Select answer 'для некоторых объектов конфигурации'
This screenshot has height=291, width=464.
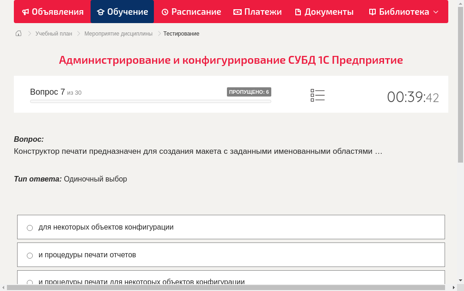(30, 228)
